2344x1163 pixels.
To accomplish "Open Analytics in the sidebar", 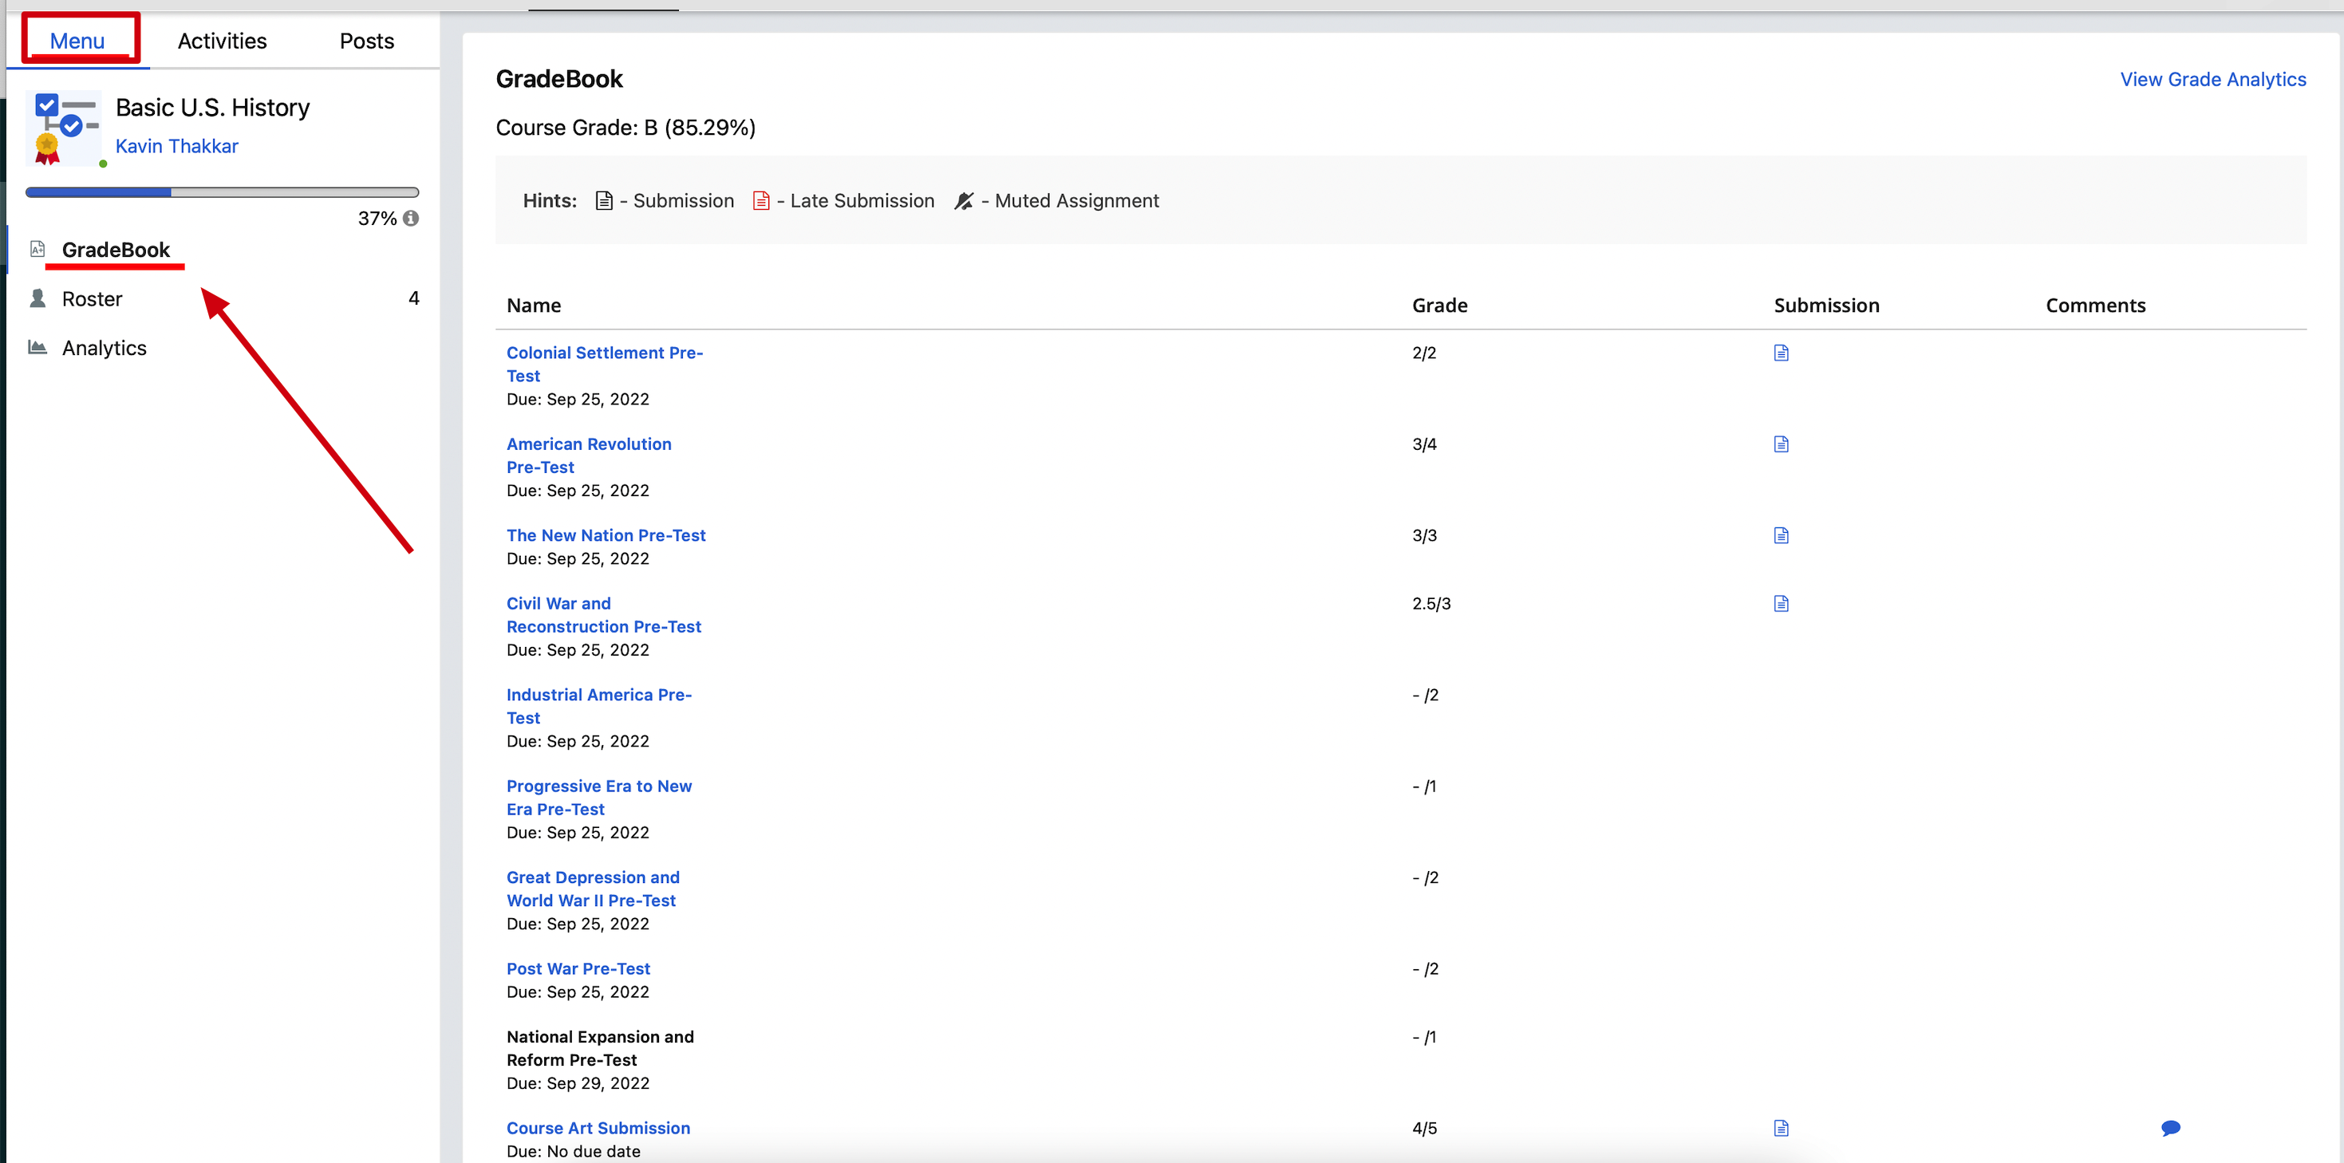I will pyautogui.click(x=104, y=349).
